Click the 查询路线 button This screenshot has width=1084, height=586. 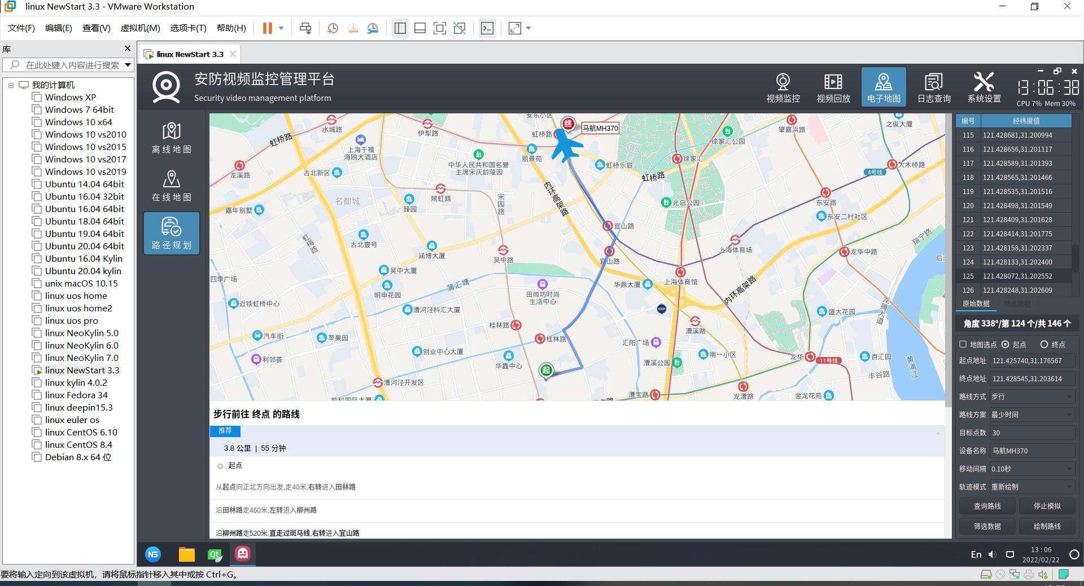[987, 506]
